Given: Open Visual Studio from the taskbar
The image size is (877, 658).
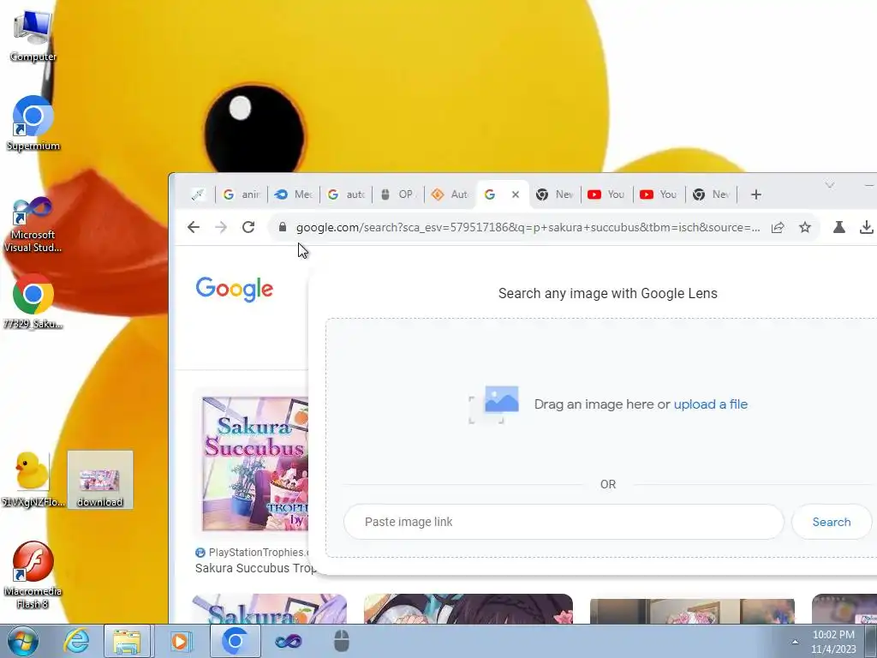Looking at the screenshot, I should click(x=288, y=641).
